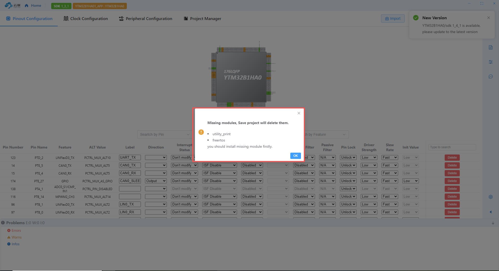This screenshot has width=499, height=271.
Task: Click the Home icon in title bar
Action: tap(27, 5)
